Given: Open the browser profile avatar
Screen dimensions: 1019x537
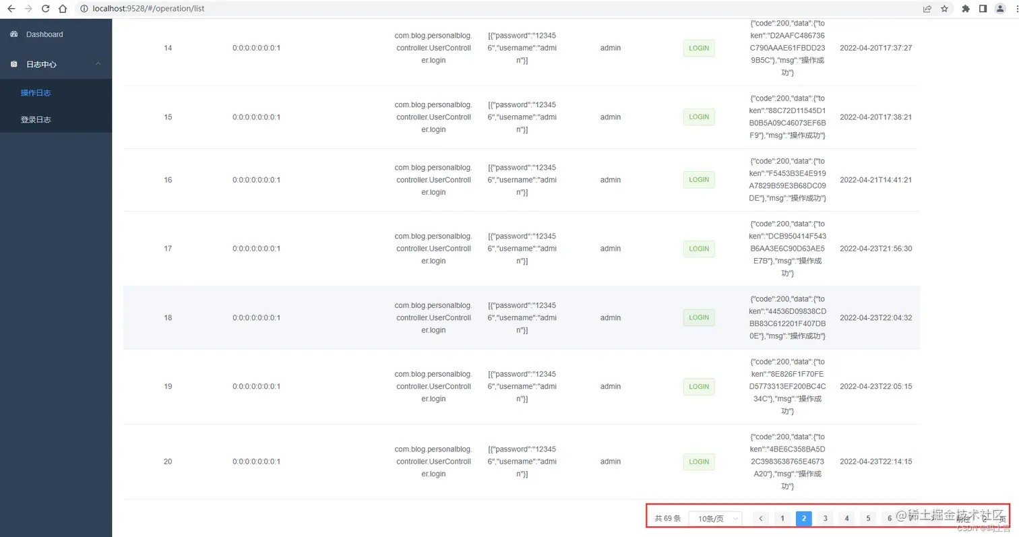Looking at the screenshot, I should click(x=1001, y=9).
